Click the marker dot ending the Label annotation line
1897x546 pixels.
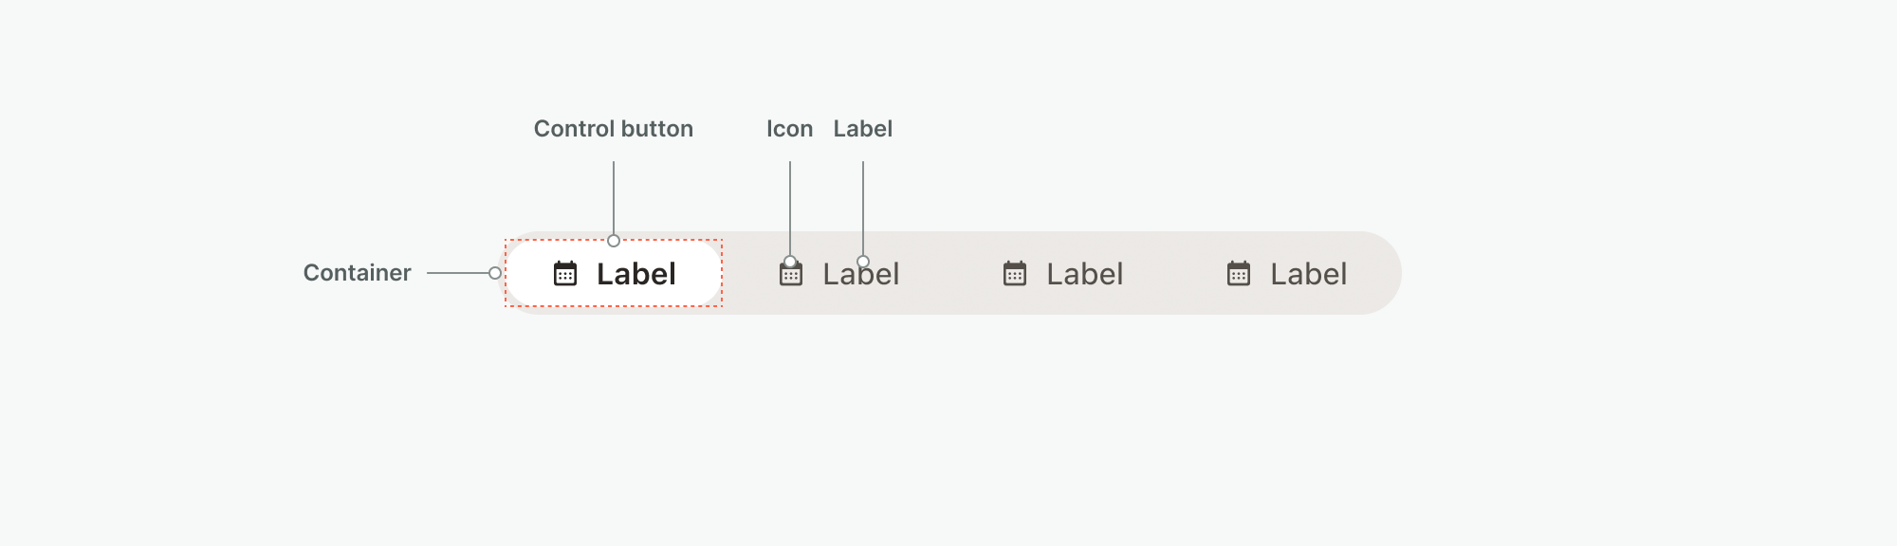[x=863, y=262]
